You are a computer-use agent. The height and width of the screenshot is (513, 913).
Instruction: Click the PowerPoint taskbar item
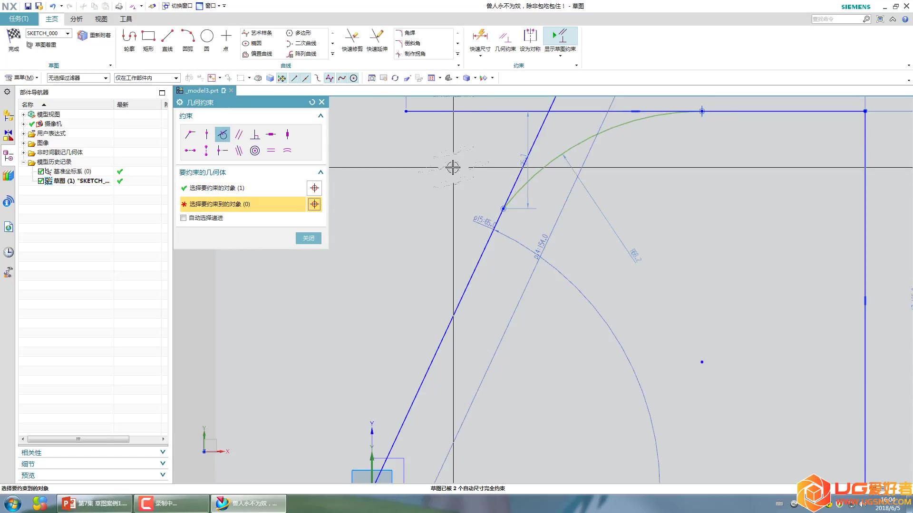[95, 503]
